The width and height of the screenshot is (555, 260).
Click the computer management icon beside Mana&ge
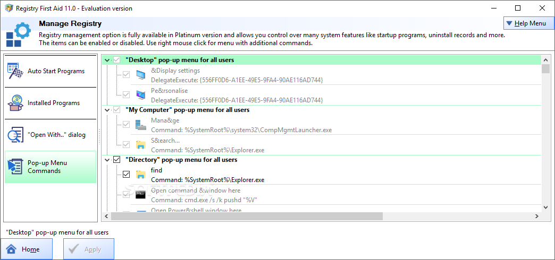click(x=140, y=125)
